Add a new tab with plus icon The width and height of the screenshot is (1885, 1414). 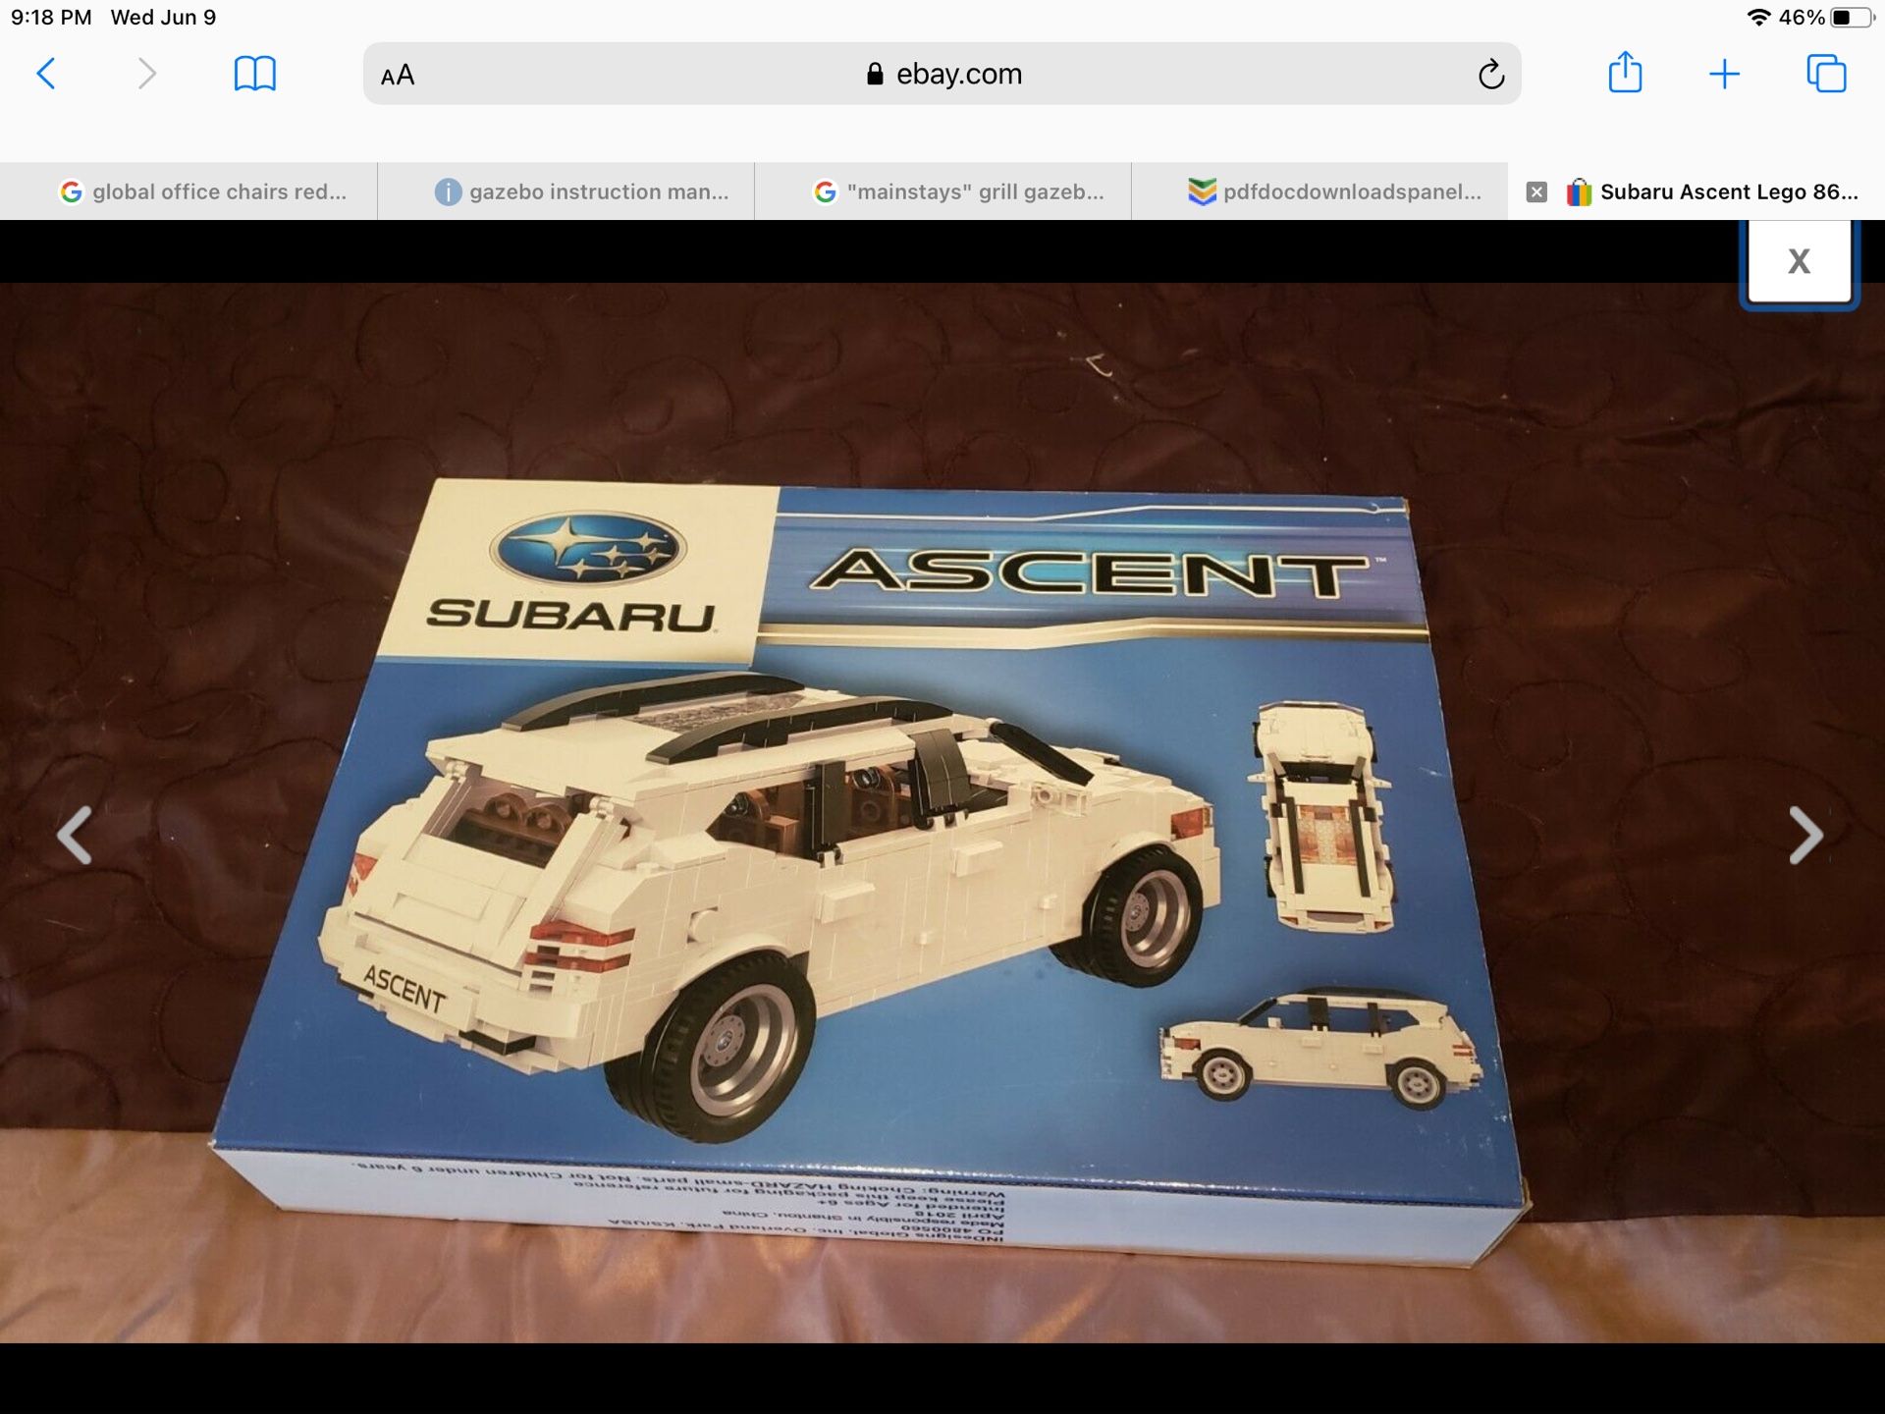[x=1724, y=74]
